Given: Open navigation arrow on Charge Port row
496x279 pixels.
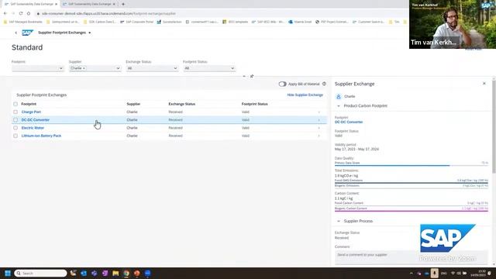Looking at the screenshot, I should coord(319,112).
